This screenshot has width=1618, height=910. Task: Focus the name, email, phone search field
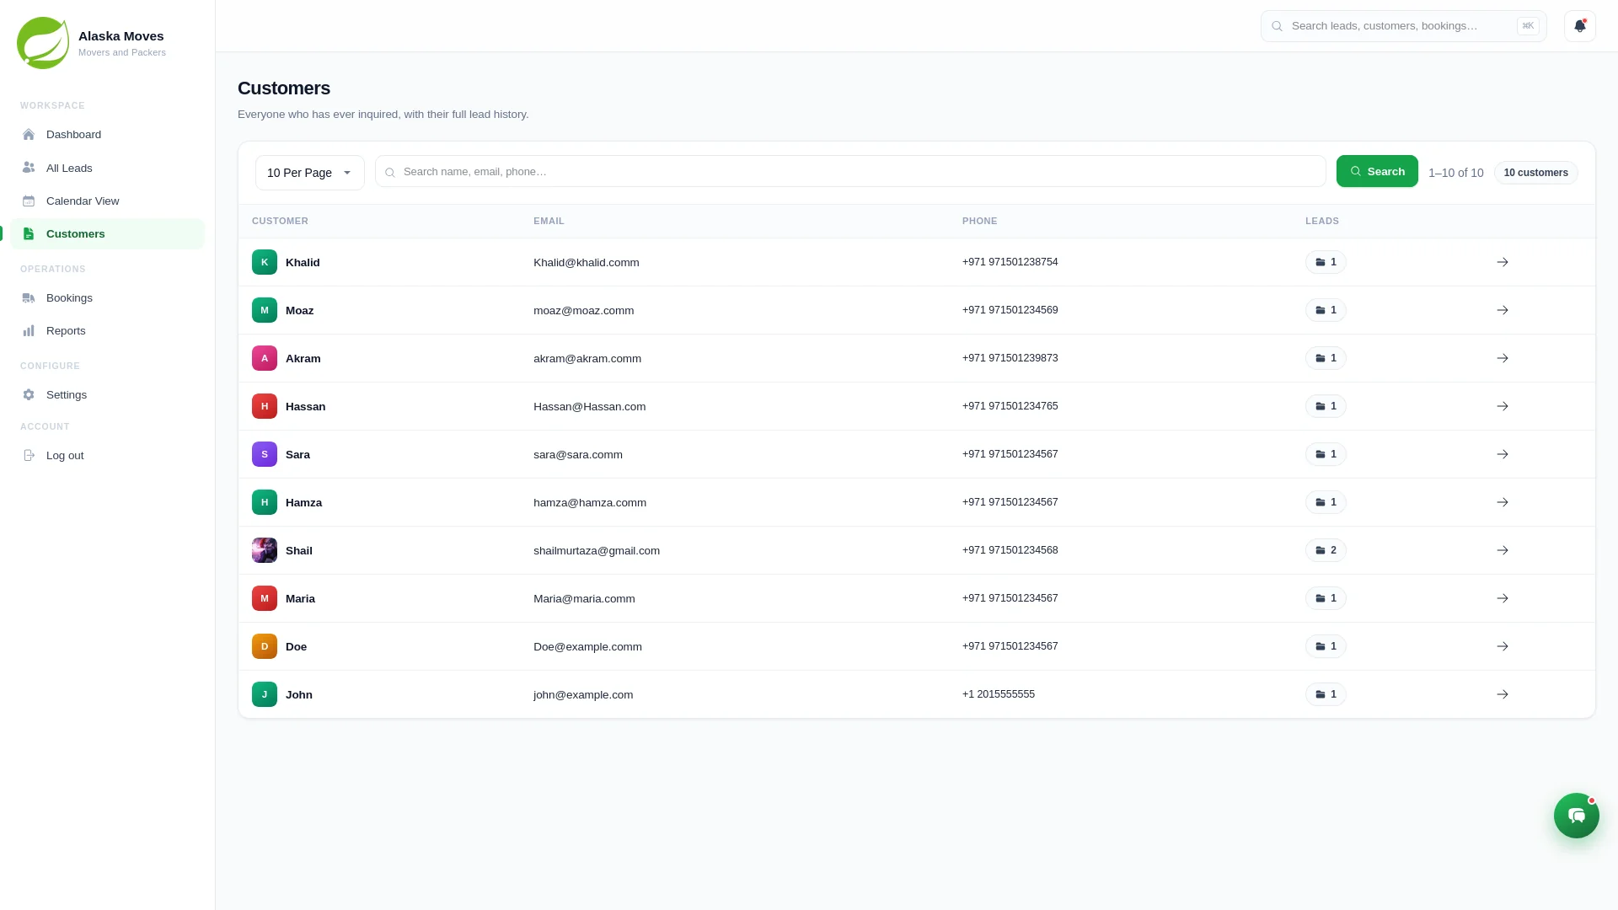point(850,171)
